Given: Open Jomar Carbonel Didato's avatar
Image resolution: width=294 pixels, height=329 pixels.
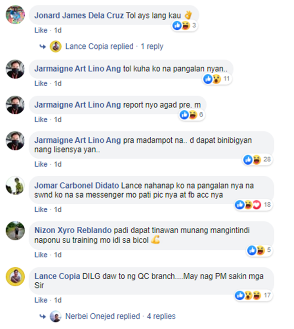Looking at the screenshot, I should [x=15, y=185].
